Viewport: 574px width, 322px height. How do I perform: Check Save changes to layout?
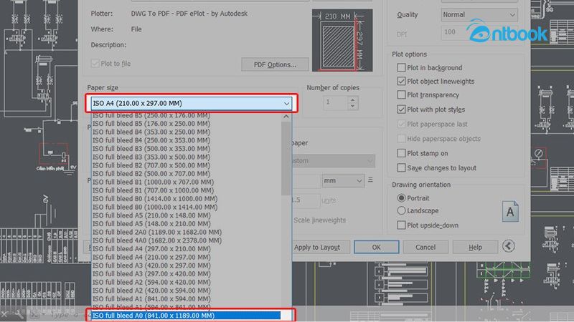pos(401,167)
